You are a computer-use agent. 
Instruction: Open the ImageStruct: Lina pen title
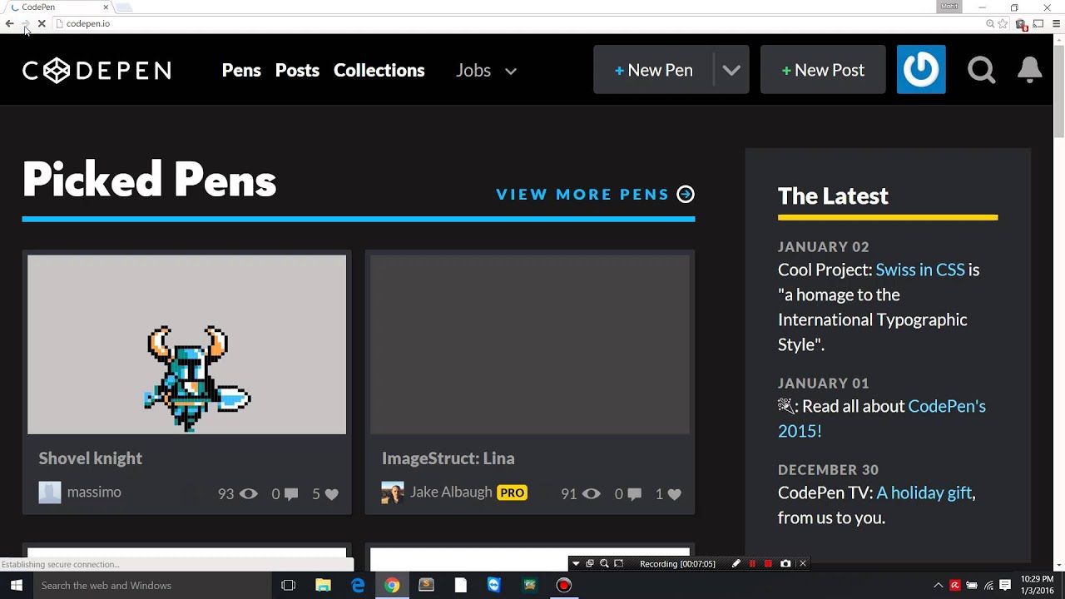coord(448,458)
